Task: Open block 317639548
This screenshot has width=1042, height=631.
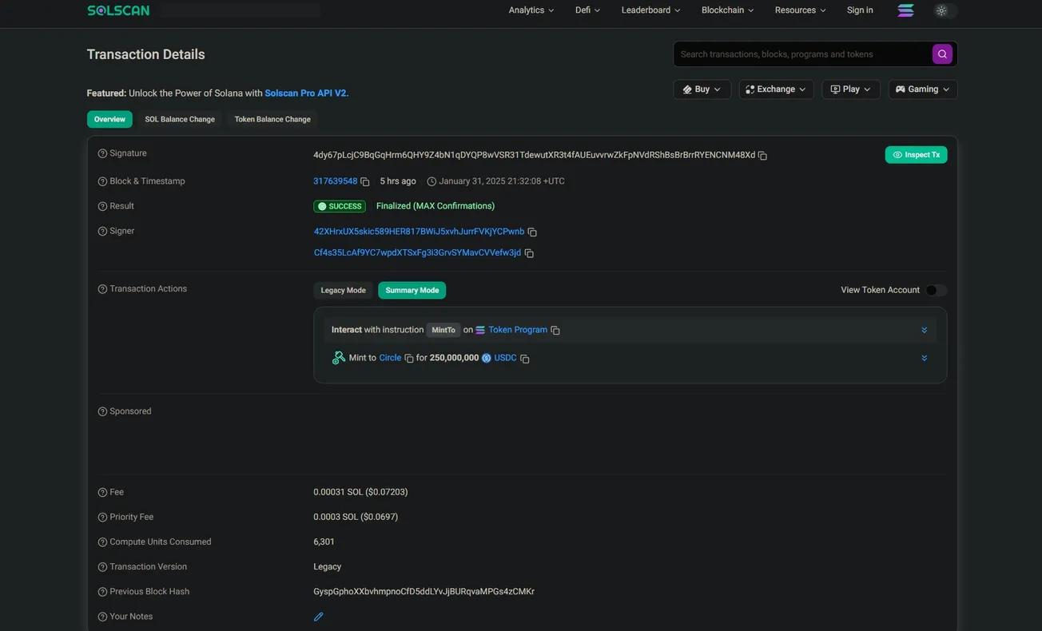Action: [x=336, y=181]
